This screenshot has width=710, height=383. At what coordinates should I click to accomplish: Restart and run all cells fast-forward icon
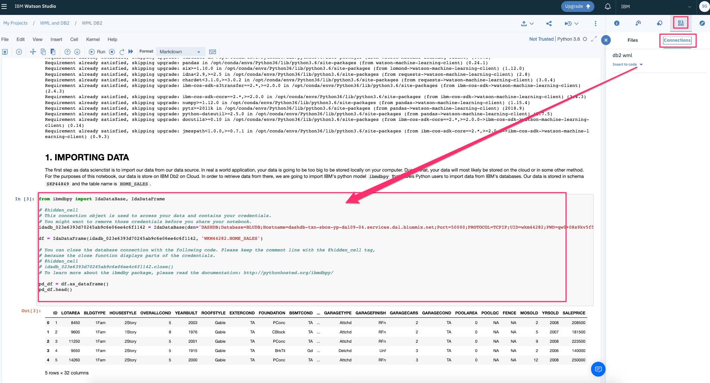[131, 52]
